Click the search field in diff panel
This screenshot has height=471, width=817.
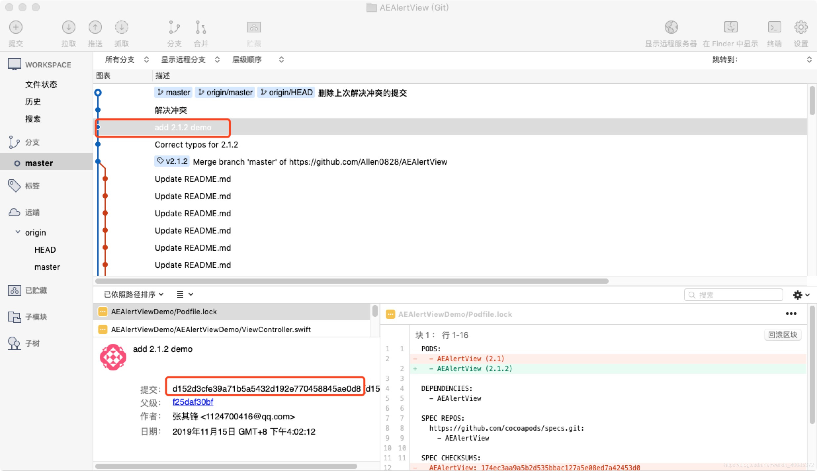[738, 295]
